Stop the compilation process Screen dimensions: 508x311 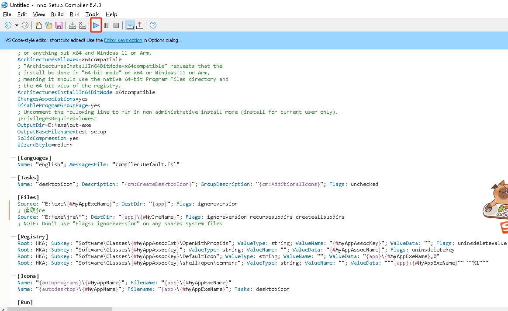pyautogui.click(x=116, y=25)
